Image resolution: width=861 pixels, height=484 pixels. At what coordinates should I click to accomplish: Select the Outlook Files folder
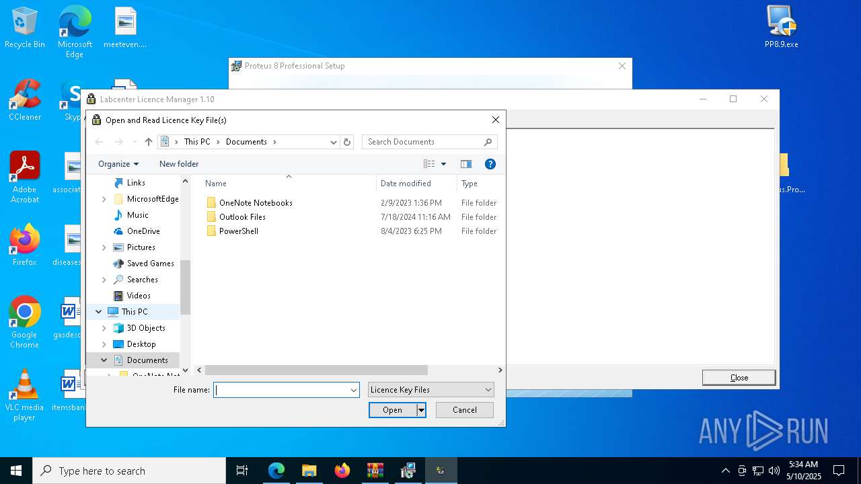[242, 216]
